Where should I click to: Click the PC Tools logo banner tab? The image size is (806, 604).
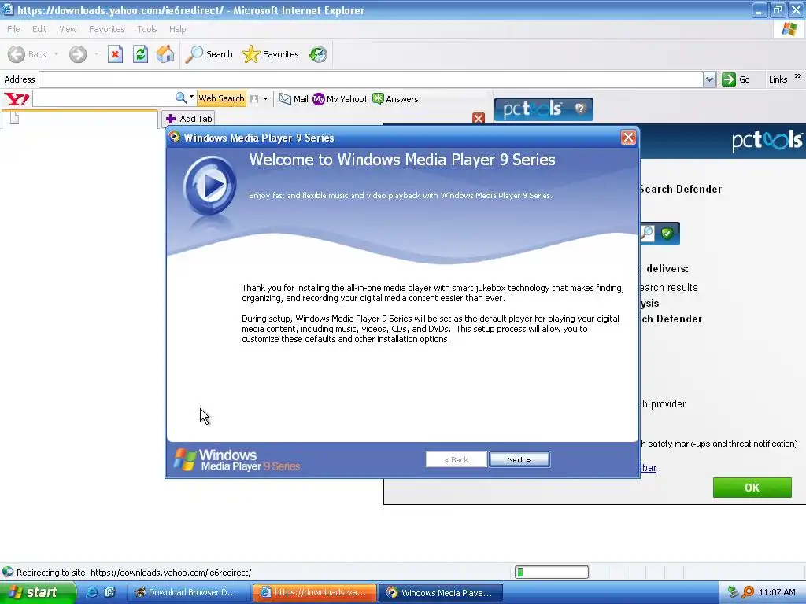(543, 109)
